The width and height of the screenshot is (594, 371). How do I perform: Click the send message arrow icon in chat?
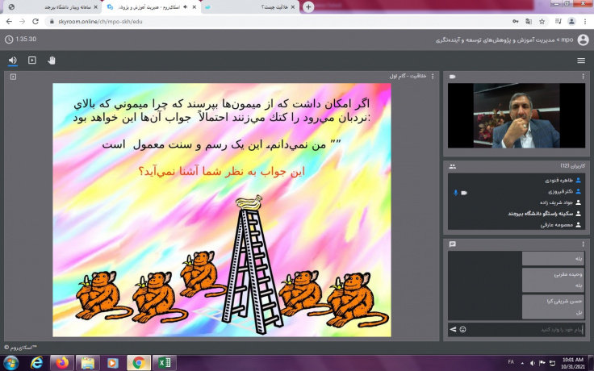click(x=453, y=329)
